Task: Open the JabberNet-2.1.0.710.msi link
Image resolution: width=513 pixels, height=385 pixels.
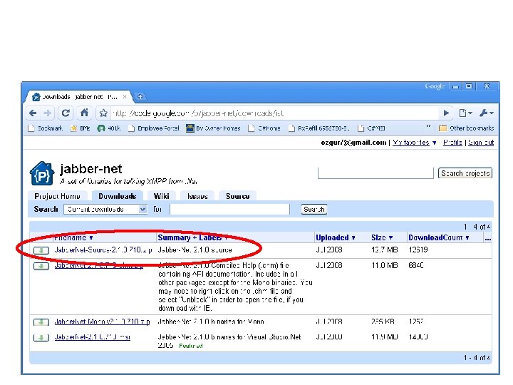Action: 92,337
